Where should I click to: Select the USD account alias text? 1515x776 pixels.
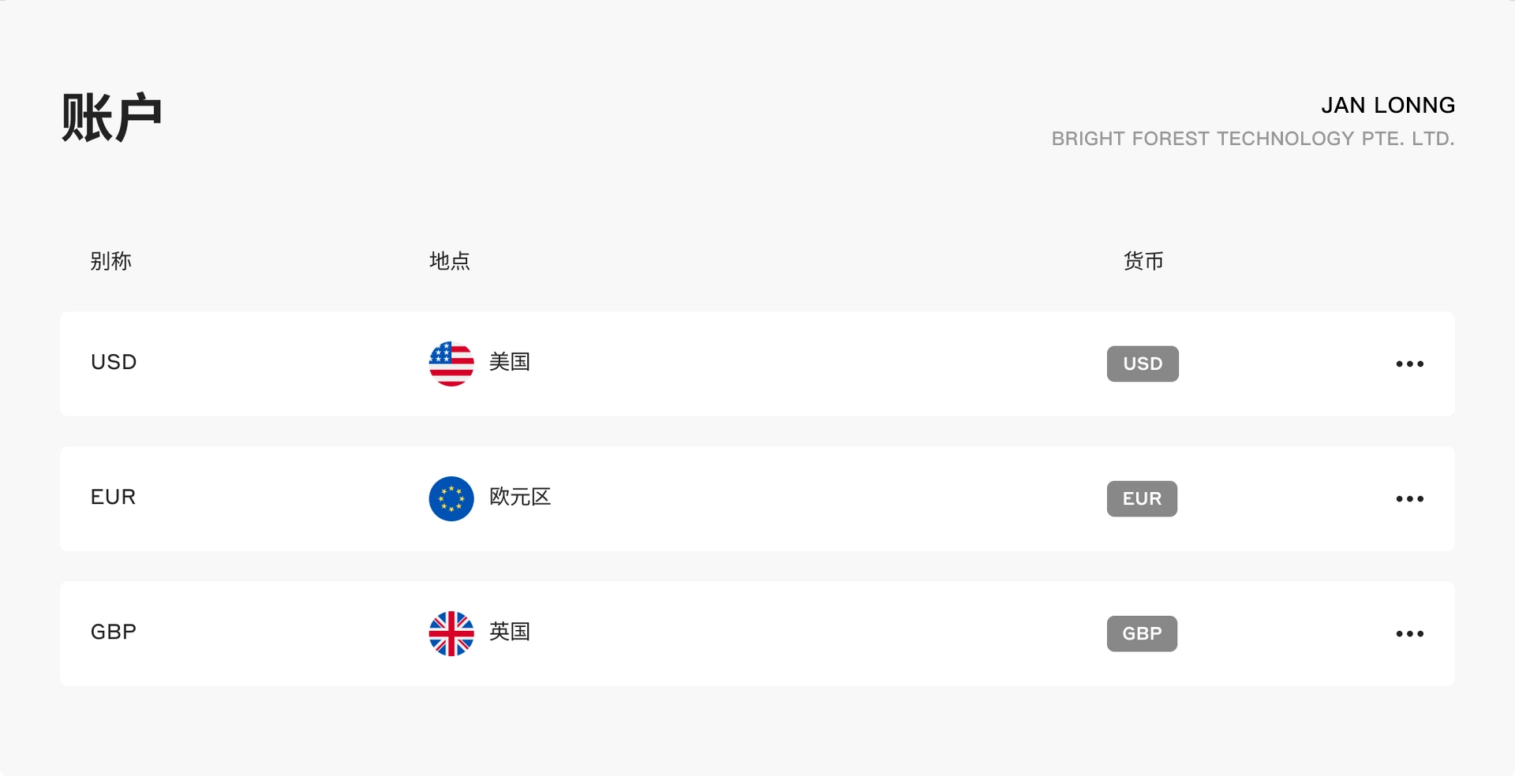[x=114, y=362]
